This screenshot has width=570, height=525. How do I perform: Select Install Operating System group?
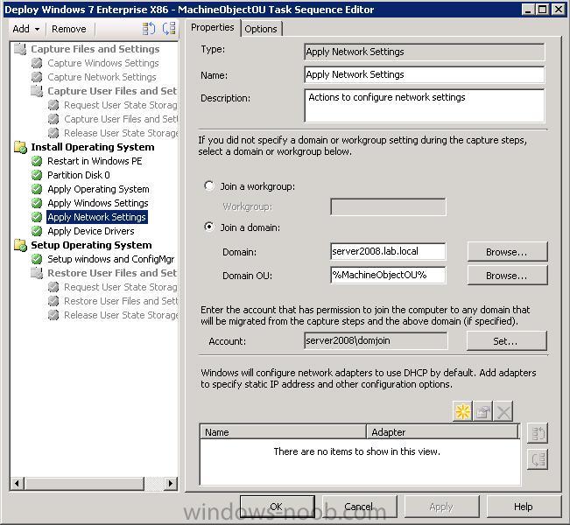[x=92, y=147]
